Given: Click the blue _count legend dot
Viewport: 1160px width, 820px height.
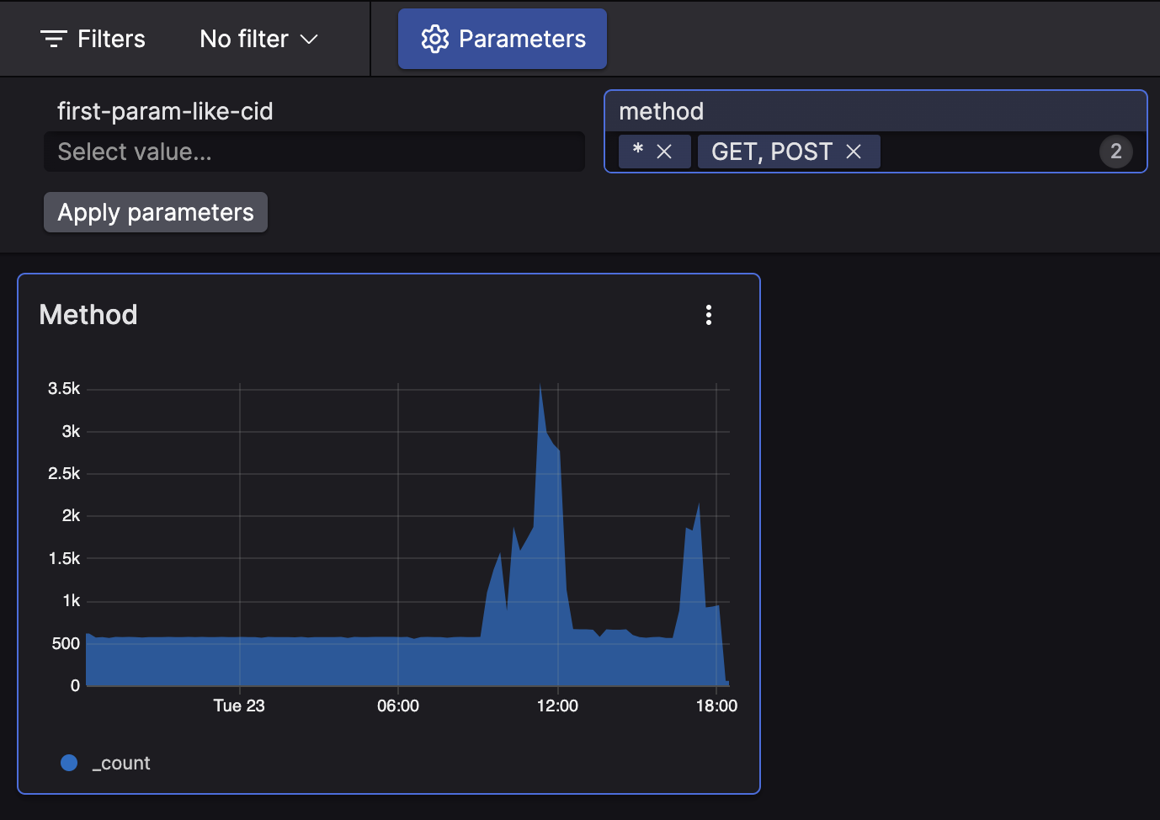Looking at the screenshot, I should (69, 763).
